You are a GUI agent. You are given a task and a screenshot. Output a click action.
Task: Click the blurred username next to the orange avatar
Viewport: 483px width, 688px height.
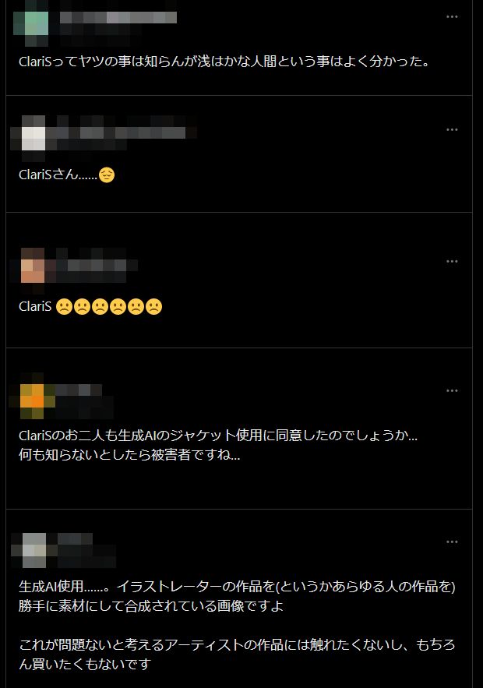[x=79, y=390]
